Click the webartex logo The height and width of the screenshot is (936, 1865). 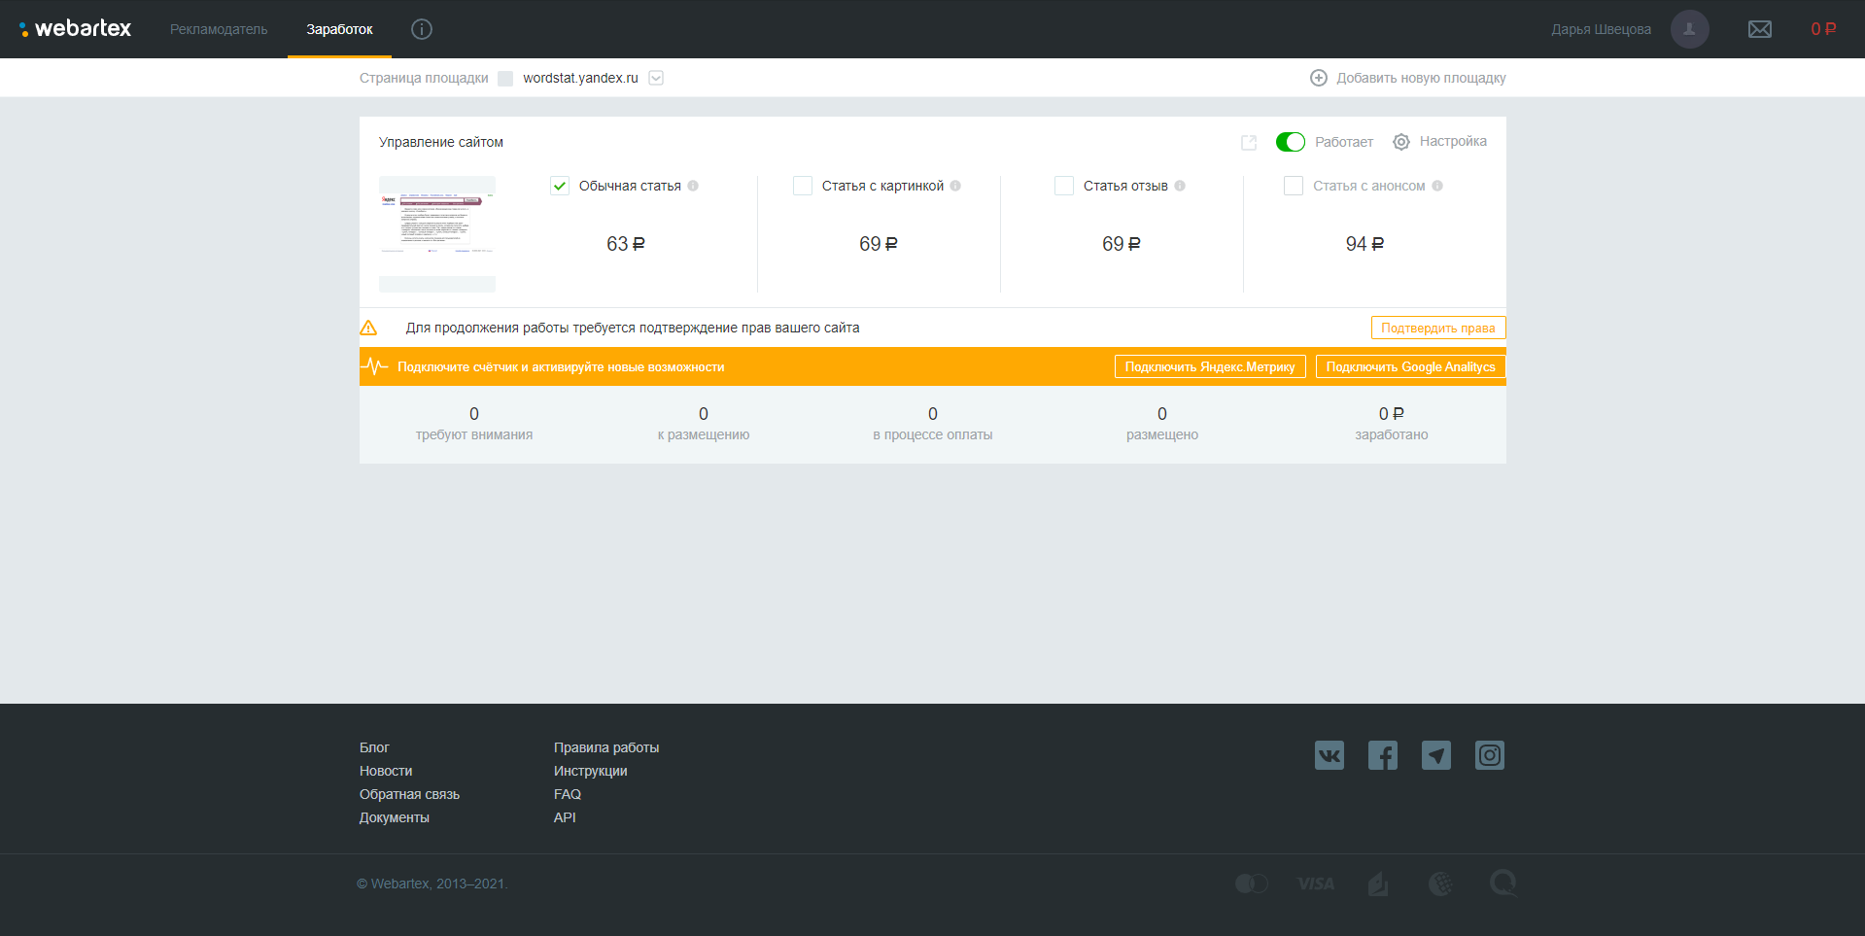[75, 29]
